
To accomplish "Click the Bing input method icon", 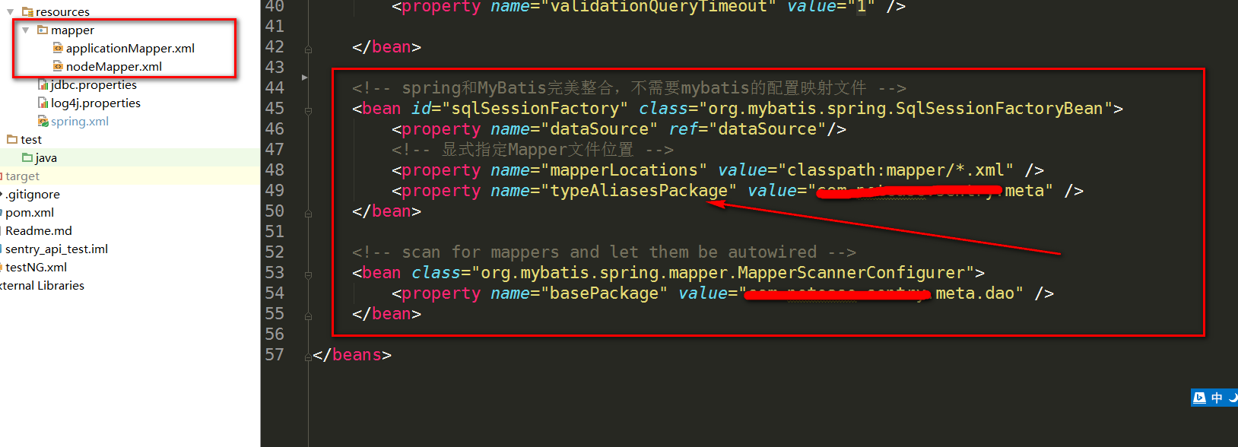I will [x=1200, y=398].
